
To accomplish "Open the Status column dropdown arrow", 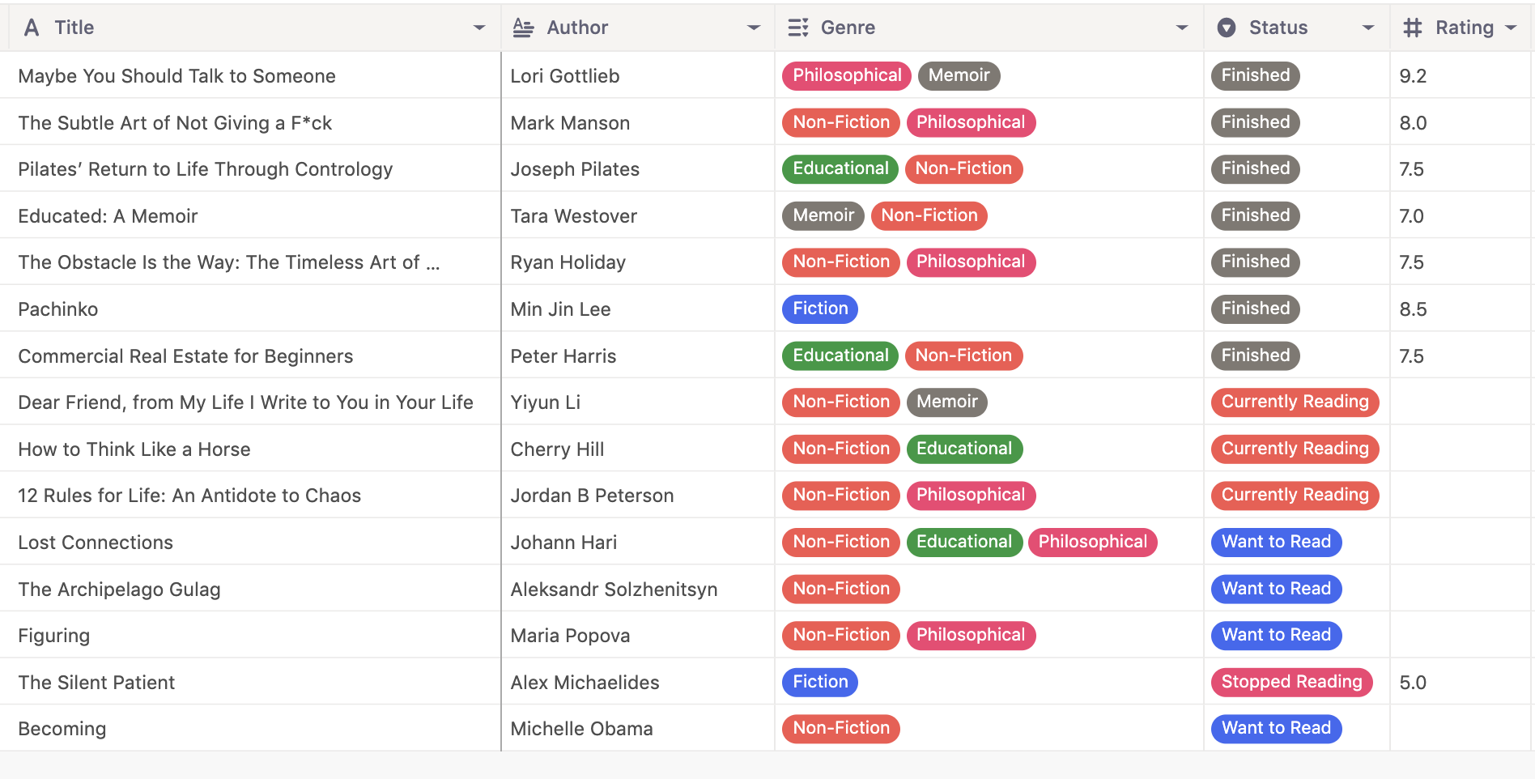I will (1368, 28).
